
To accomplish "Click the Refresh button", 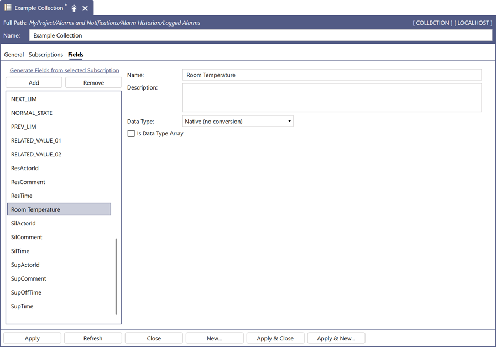I will pyautogui.click(x=93, y=338).
